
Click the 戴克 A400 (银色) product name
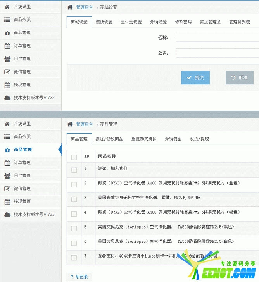pyautogui.click(x=169, y=212)
